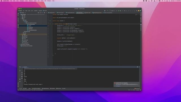
Task: Select ArrayExamples class in Project tree
Action: pyautogui.click(x=31, y=24)
